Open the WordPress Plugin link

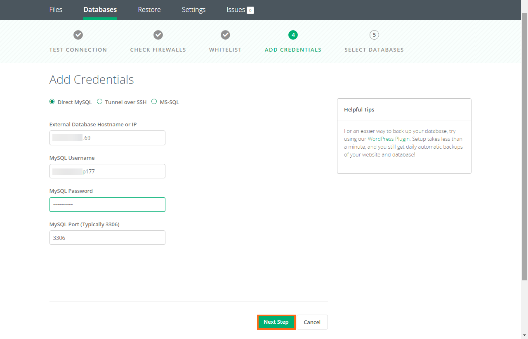click(x=388, y=139)
